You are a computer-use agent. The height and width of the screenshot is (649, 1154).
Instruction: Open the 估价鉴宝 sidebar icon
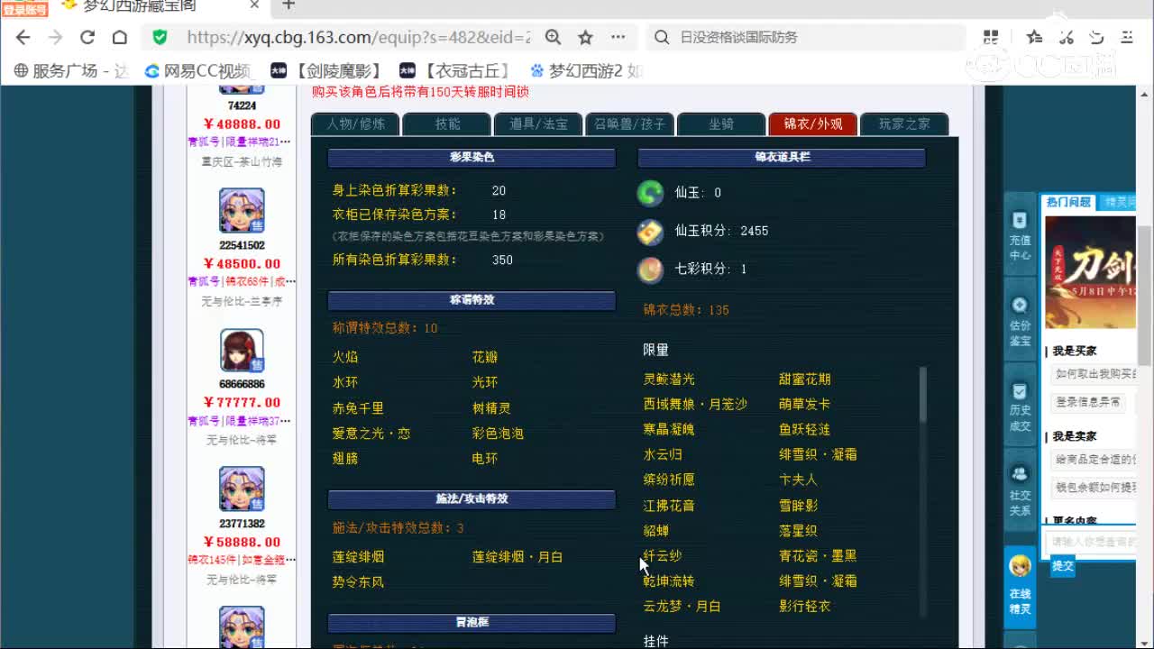[x=1020, y=321]
